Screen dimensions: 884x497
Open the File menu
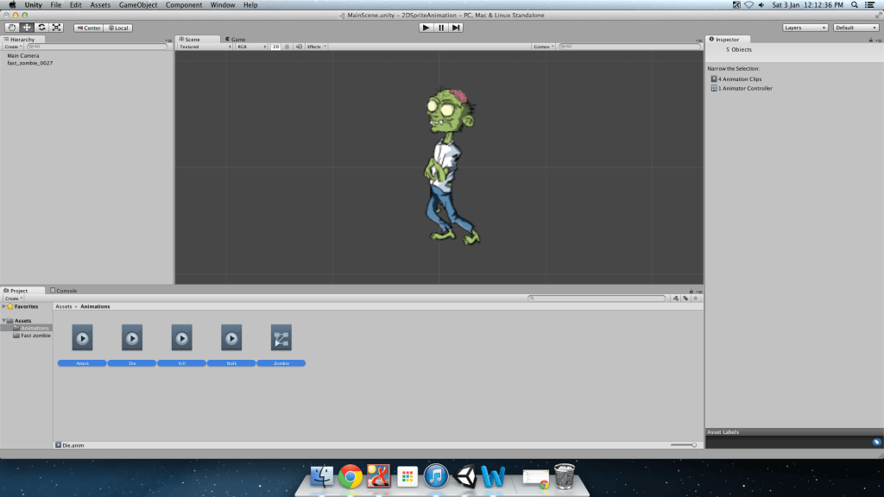(x=56, y=5)
